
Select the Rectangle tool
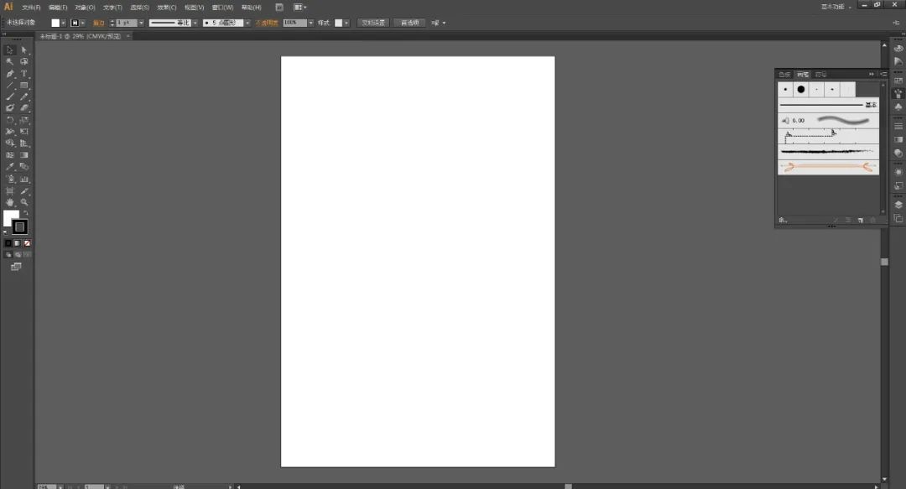click(x=24, y=85)
